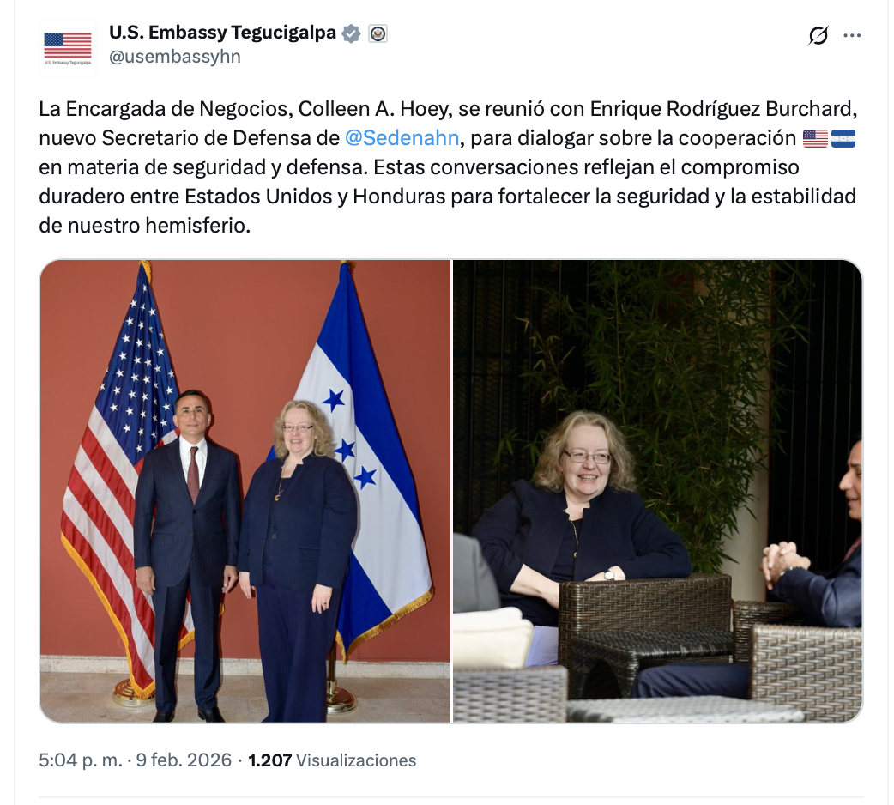894x805 pixels.
Task: Click the last line 'de nuestro hemisferio.'
Action: click(x=145, y=226)
